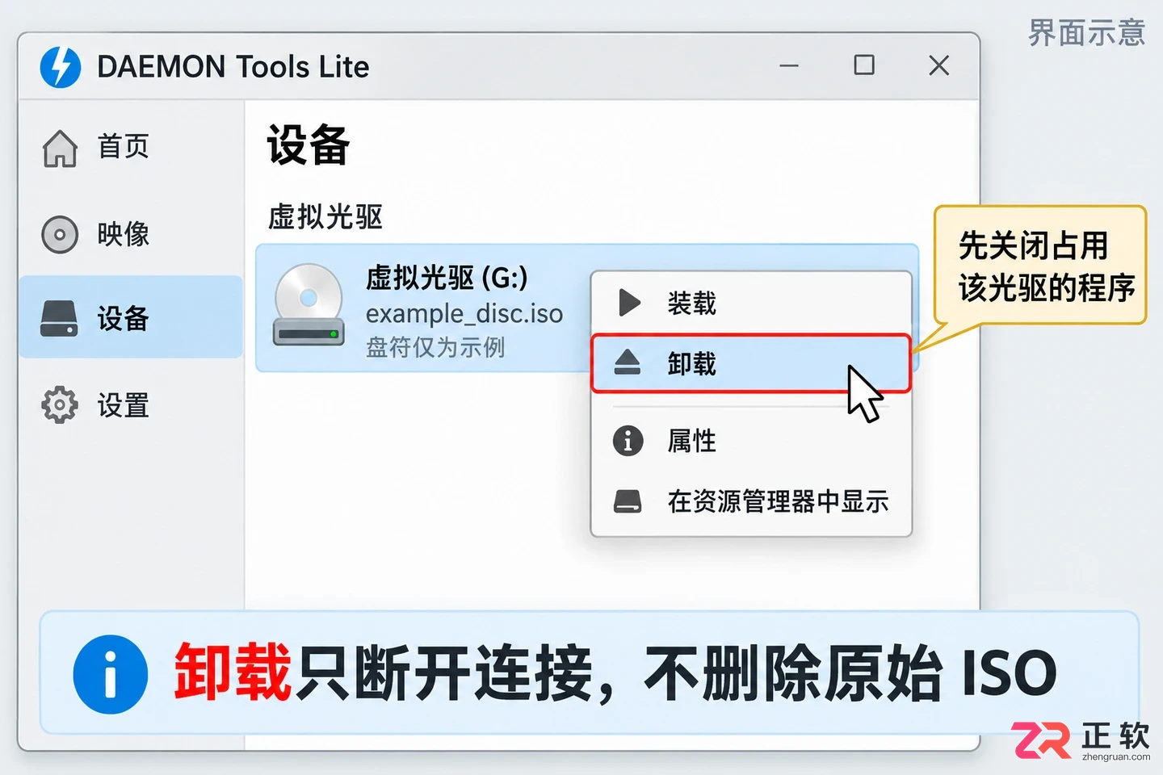Click the eject icon next to 卸载

[x=628, y=363]
